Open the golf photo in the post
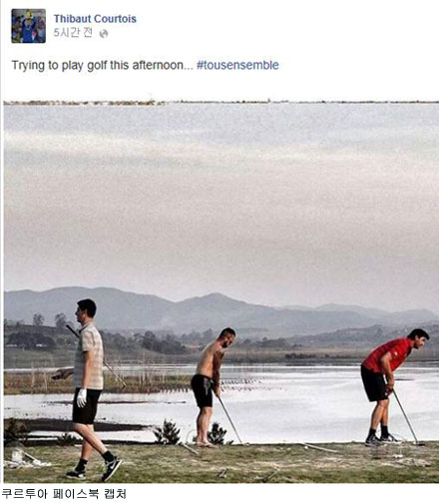Viewport: 439px width, 503px height. (x=221, y=291)
